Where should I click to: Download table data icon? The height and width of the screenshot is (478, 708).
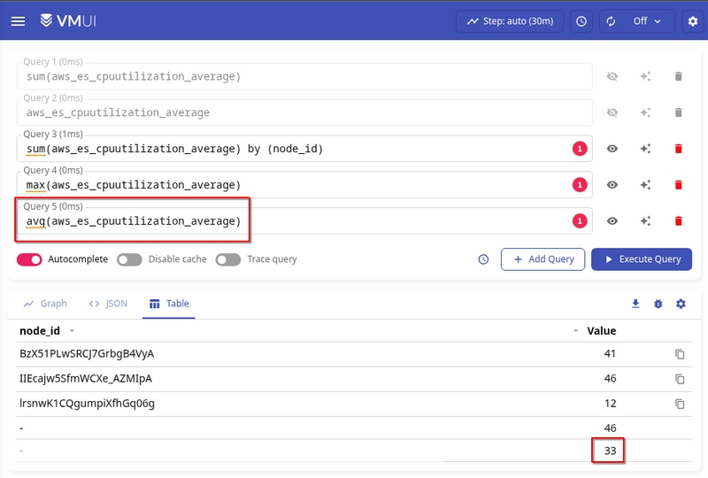[635, 304]
